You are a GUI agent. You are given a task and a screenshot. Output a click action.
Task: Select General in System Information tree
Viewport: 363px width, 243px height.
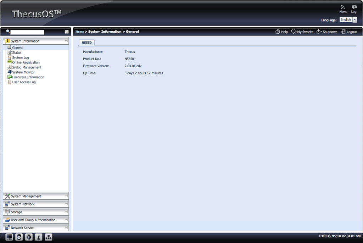[18, 48]
